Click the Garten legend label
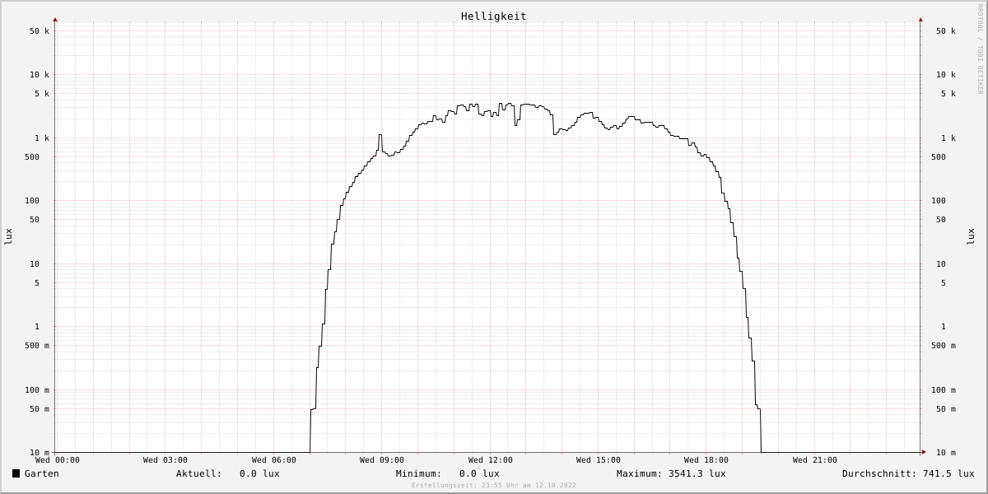Viewport: 988px width, 494px height. pos(42,473)
